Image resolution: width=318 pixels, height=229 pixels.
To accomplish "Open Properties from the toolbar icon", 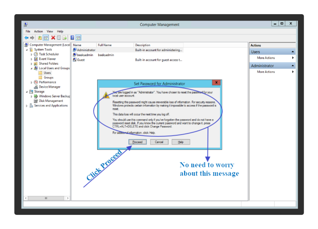I will click(59, 38).
